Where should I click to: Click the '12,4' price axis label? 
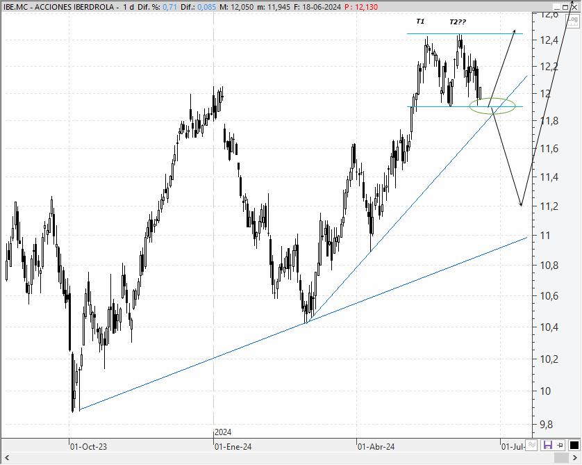549,40
